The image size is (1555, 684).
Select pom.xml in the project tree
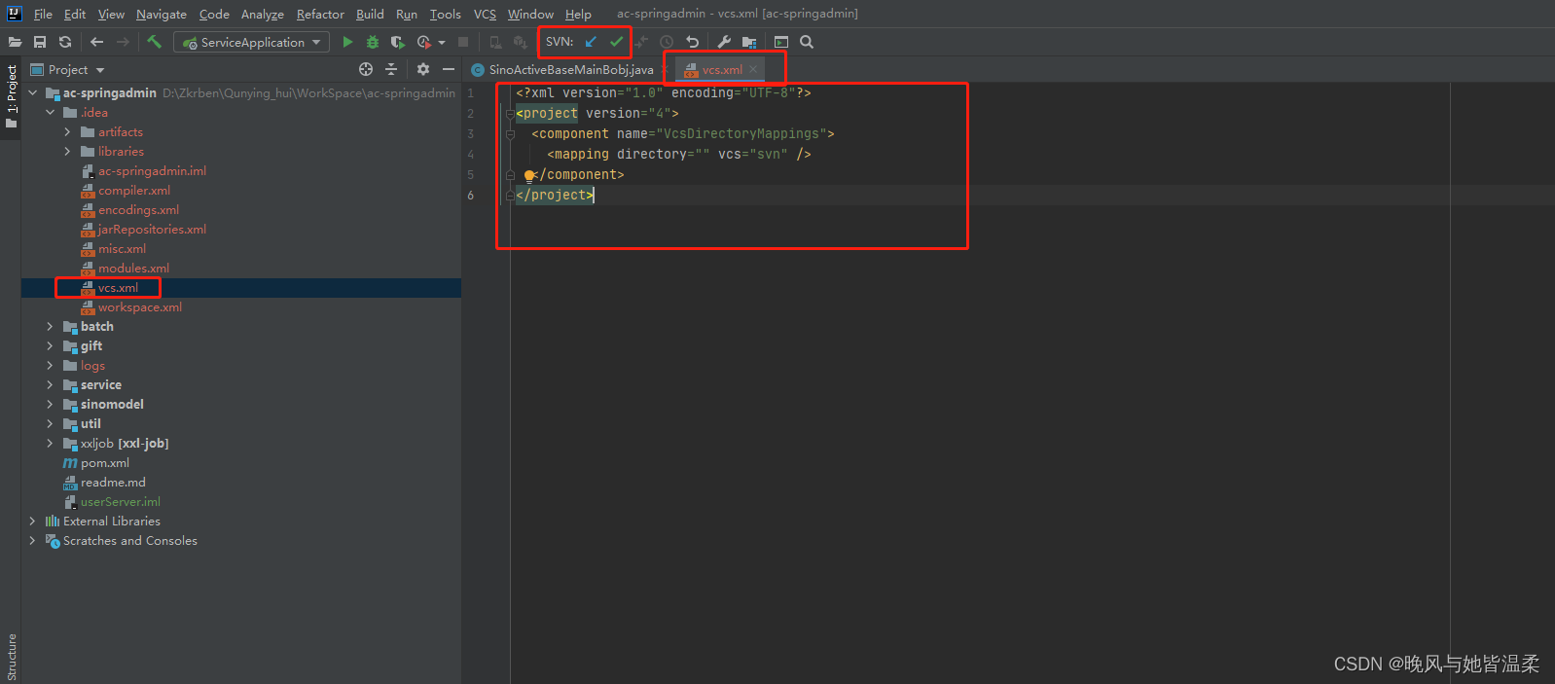105,463
